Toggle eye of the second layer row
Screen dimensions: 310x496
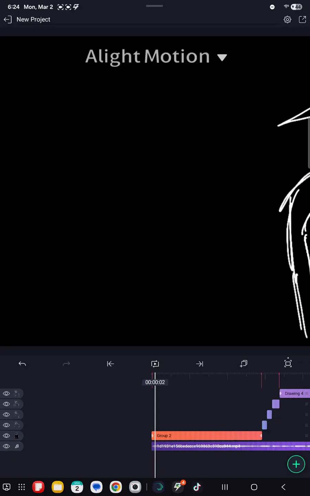tap(6, 404)
